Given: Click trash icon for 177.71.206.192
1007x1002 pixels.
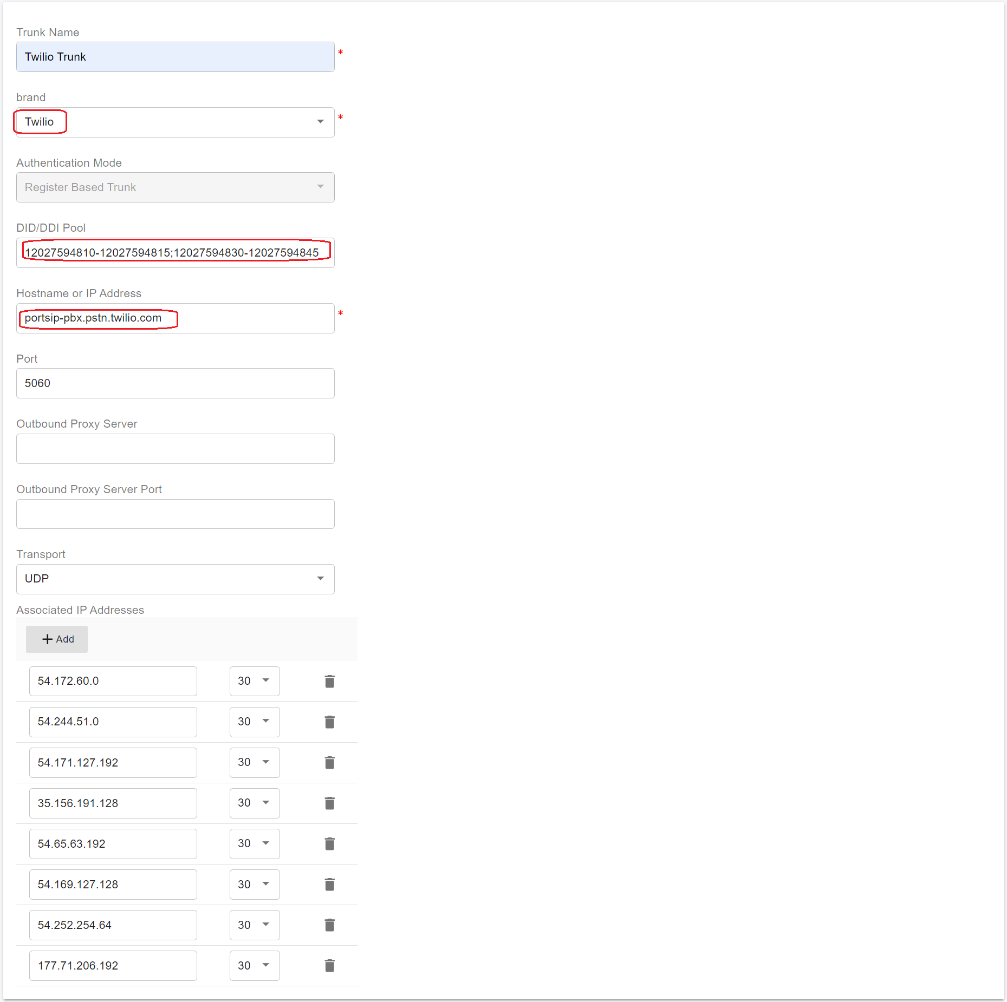Looking at the screenshot, I should 329,965.
